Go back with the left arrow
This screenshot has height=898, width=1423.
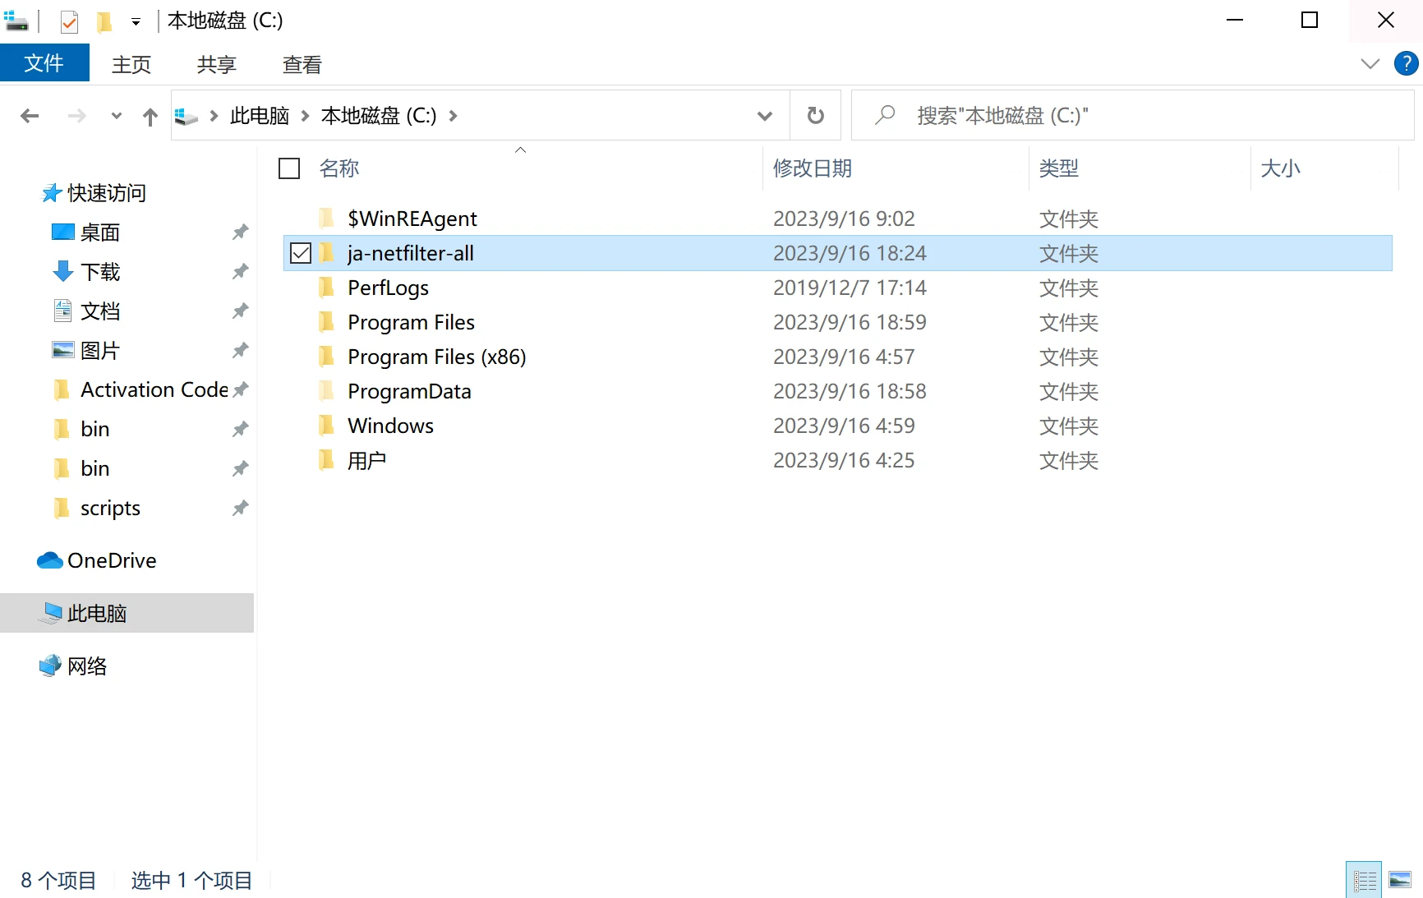tap(30, 116)
